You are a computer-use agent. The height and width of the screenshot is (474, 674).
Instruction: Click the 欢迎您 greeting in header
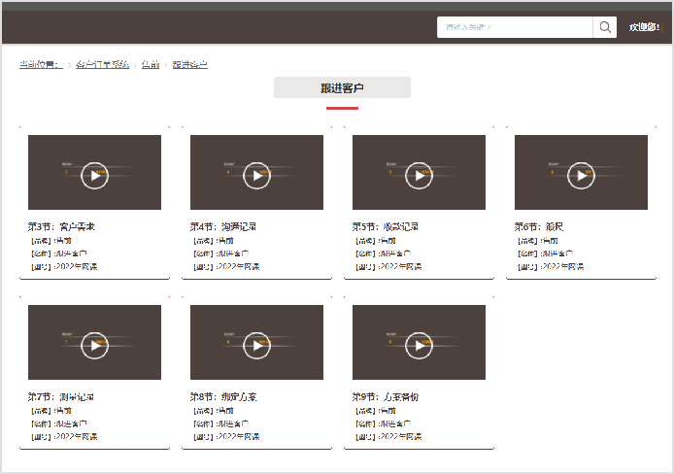pos(644,27)
